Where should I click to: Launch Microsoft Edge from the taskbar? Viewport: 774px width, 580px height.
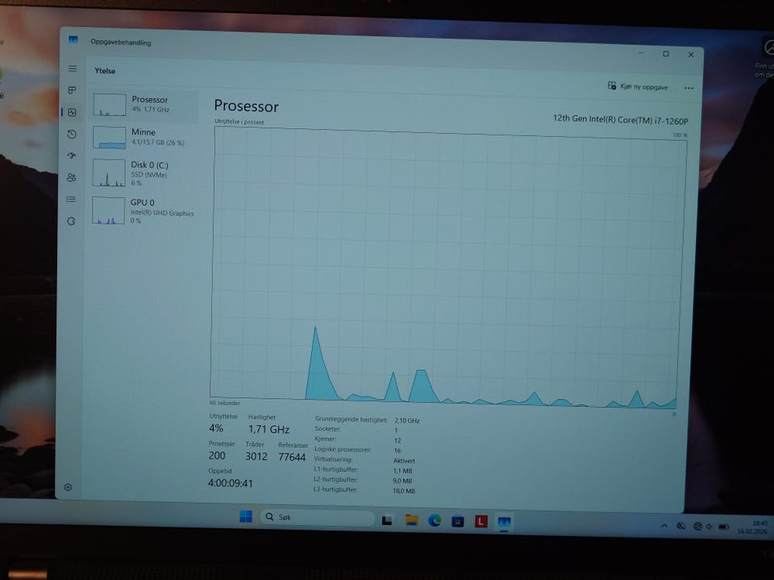point(435,520)
